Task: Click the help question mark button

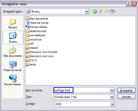Action: (128, 4)
